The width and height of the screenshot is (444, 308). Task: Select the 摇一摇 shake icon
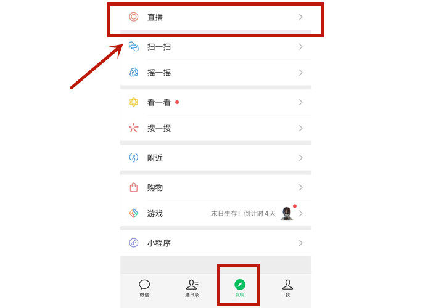134,73
